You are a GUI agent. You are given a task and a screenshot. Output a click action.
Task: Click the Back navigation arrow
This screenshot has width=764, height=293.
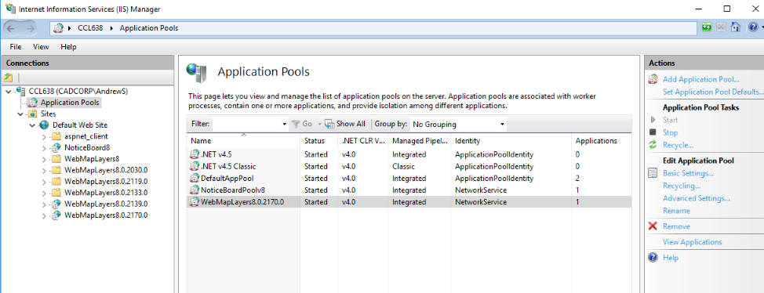(11, 28)
